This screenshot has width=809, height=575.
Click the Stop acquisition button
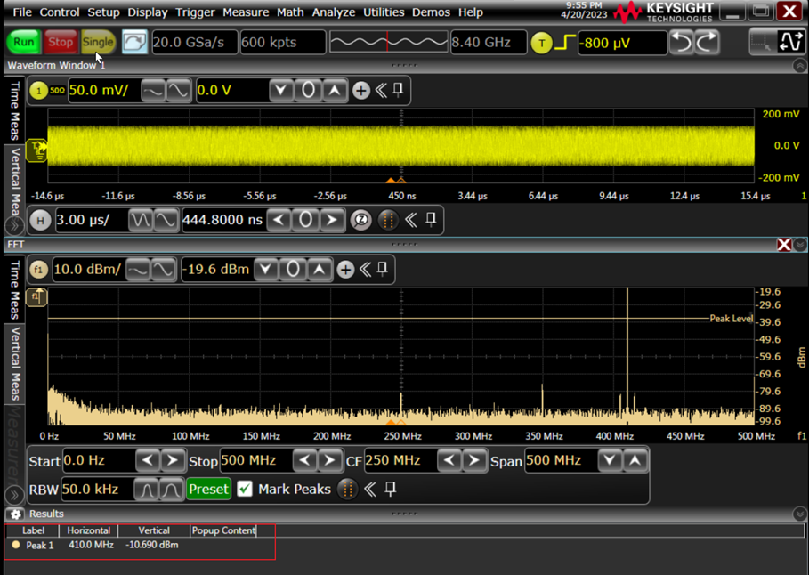pyautogui.click(x=61, y=41)
